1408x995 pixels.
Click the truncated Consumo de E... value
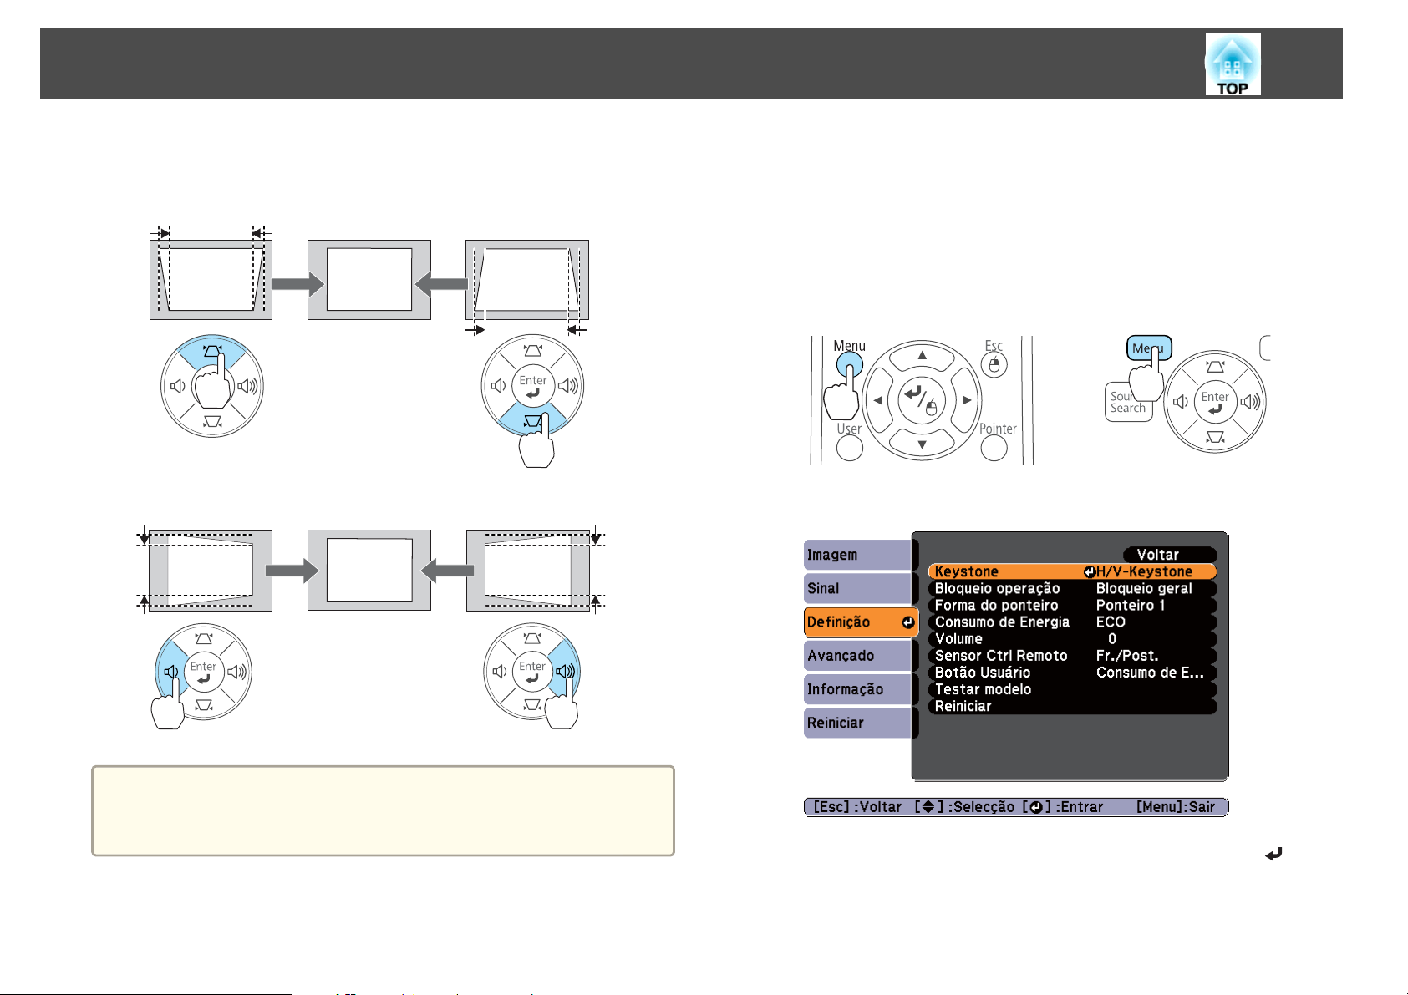click(1150, 673)
